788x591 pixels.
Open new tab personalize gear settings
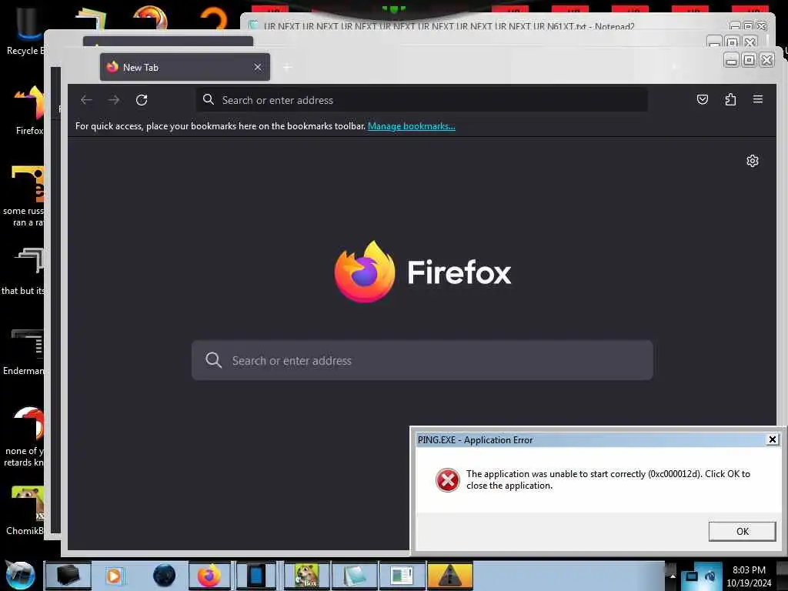pos(753,161)
